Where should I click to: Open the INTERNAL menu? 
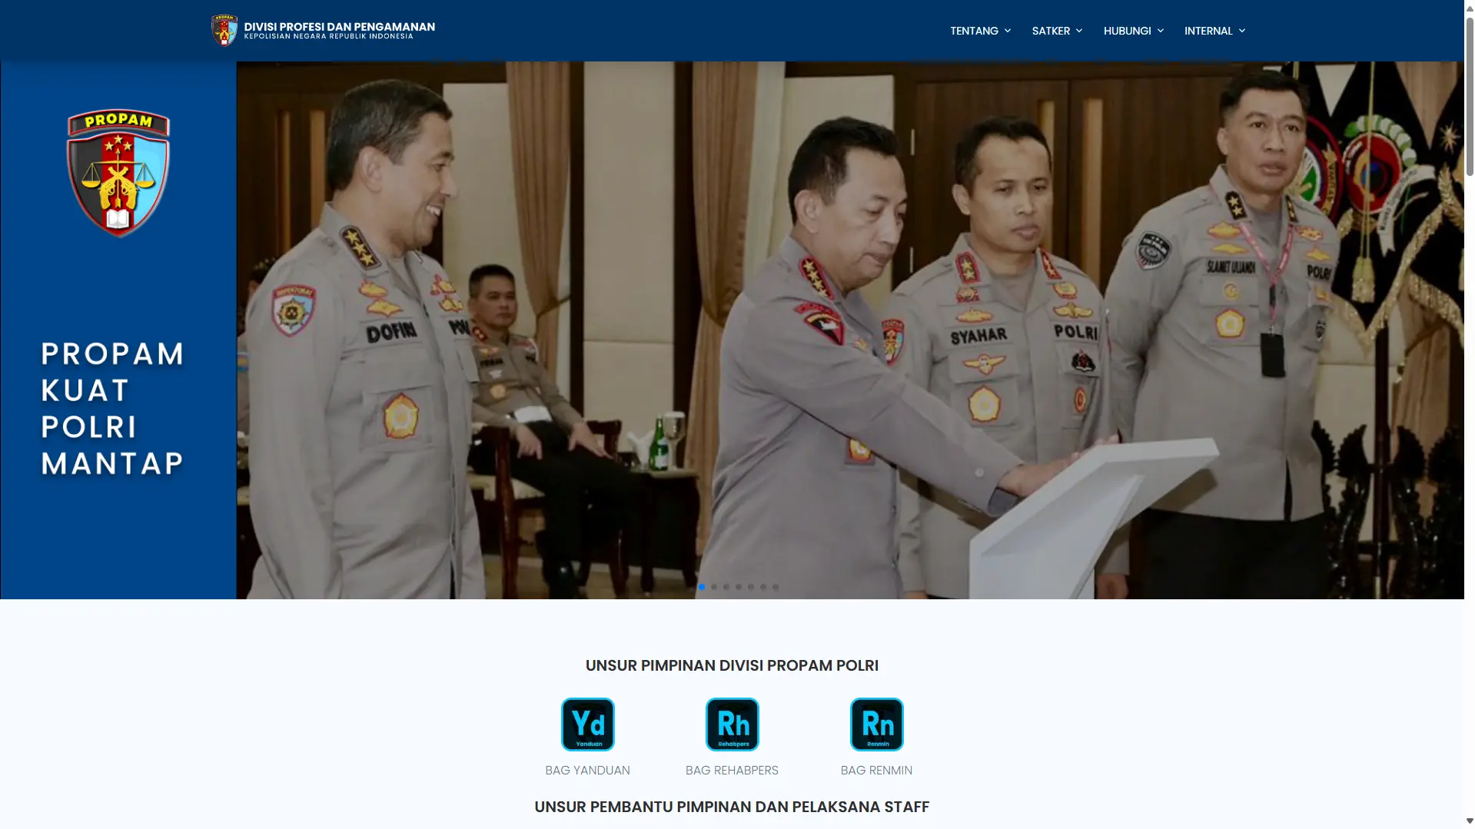point(1208,31)
